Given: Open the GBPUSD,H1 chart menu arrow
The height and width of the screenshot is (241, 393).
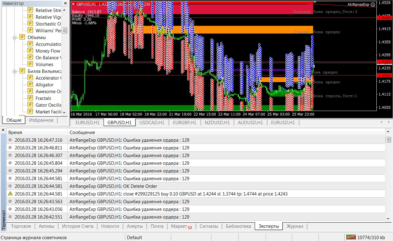Looking at the screenshot, I should coord(73,4).
